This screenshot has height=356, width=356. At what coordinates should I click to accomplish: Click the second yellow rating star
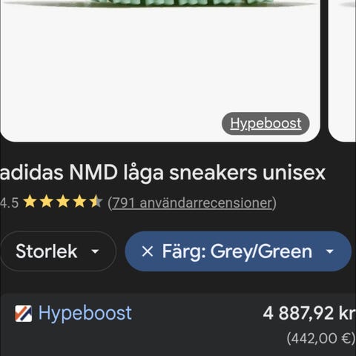pyautogui.click(x=47, y=202)
